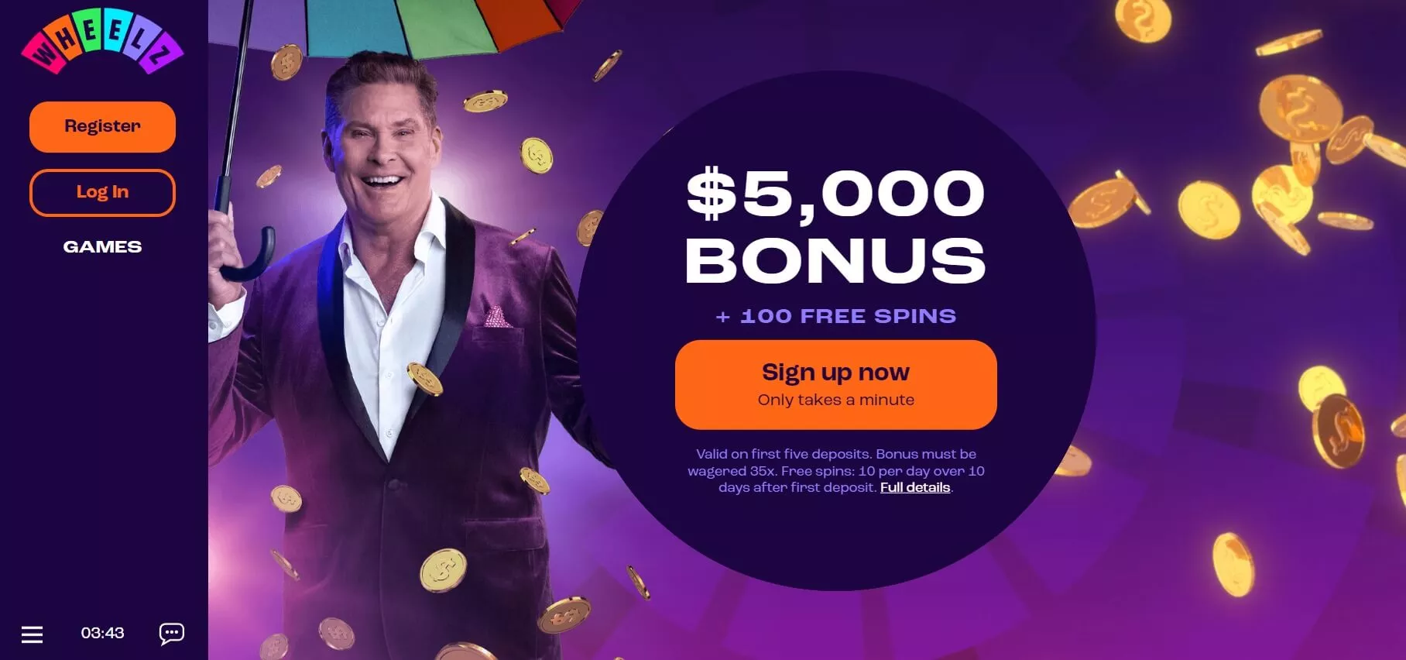Click the gold dollar coin on right edge
The width and height of the screenshot is (1406, 660).
(x=1339, y=430)
